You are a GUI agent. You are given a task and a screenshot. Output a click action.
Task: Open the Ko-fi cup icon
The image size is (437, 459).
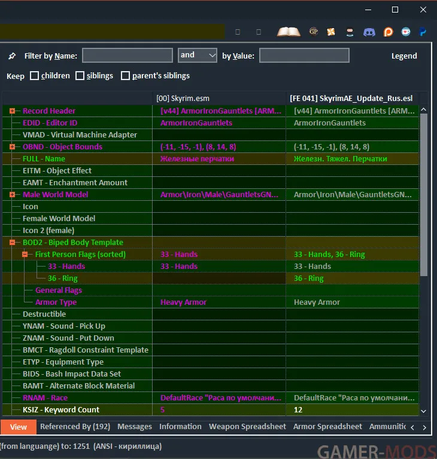406,32
